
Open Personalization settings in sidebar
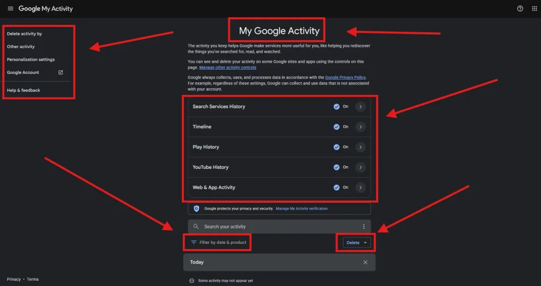tap(31, 60)
